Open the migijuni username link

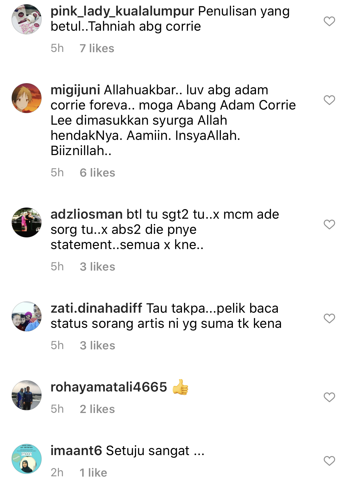(75, 90)
